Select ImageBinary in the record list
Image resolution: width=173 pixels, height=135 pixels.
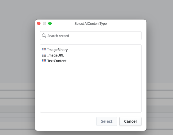tap(57, 50)
